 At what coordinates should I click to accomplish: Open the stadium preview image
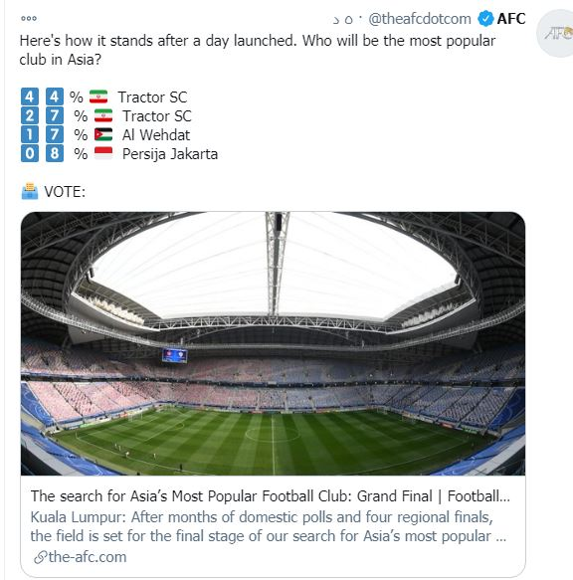(x=273, y=343)
